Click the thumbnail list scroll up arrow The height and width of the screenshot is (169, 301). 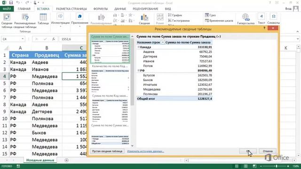[132, 36]
